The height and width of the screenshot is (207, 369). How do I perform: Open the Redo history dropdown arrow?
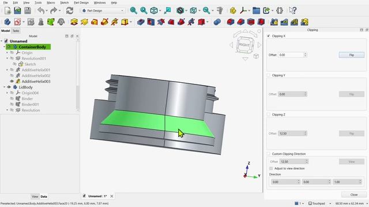(x=59, y=11)
